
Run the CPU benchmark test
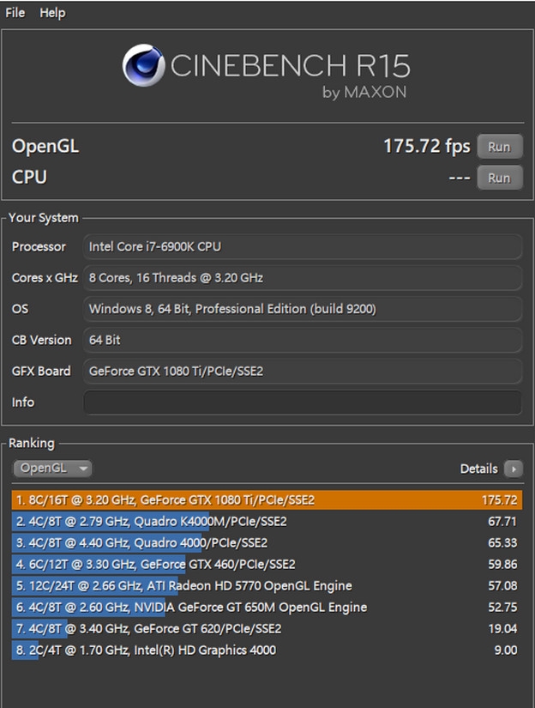[499, 178]
